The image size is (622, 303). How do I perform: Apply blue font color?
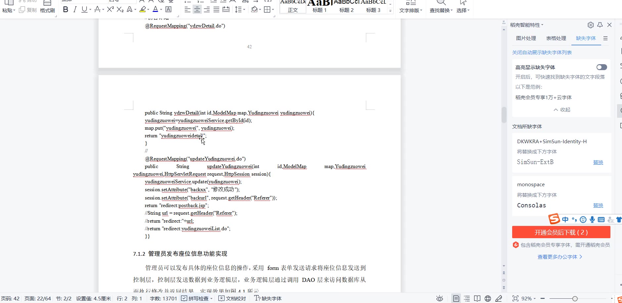tap(155, 10)
